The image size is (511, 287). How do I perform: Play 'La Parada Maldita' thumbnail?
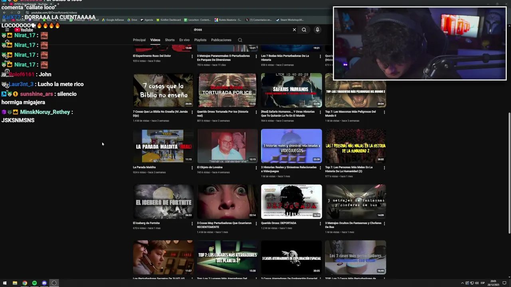163,145
